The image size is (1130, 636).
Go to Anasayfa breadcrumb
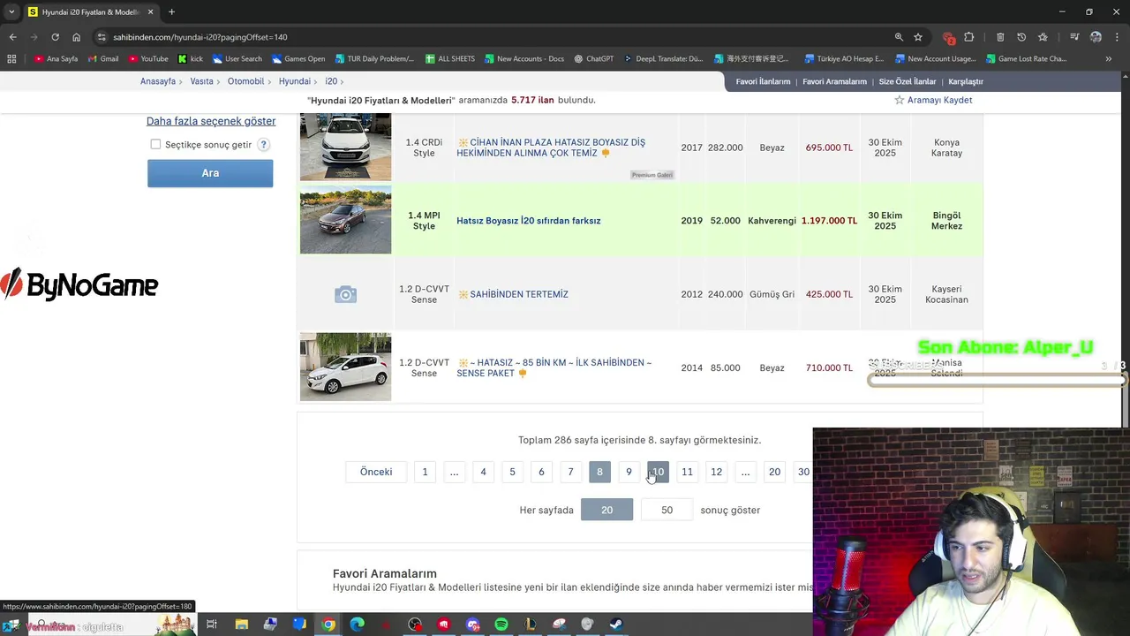[x=158, y=81]
